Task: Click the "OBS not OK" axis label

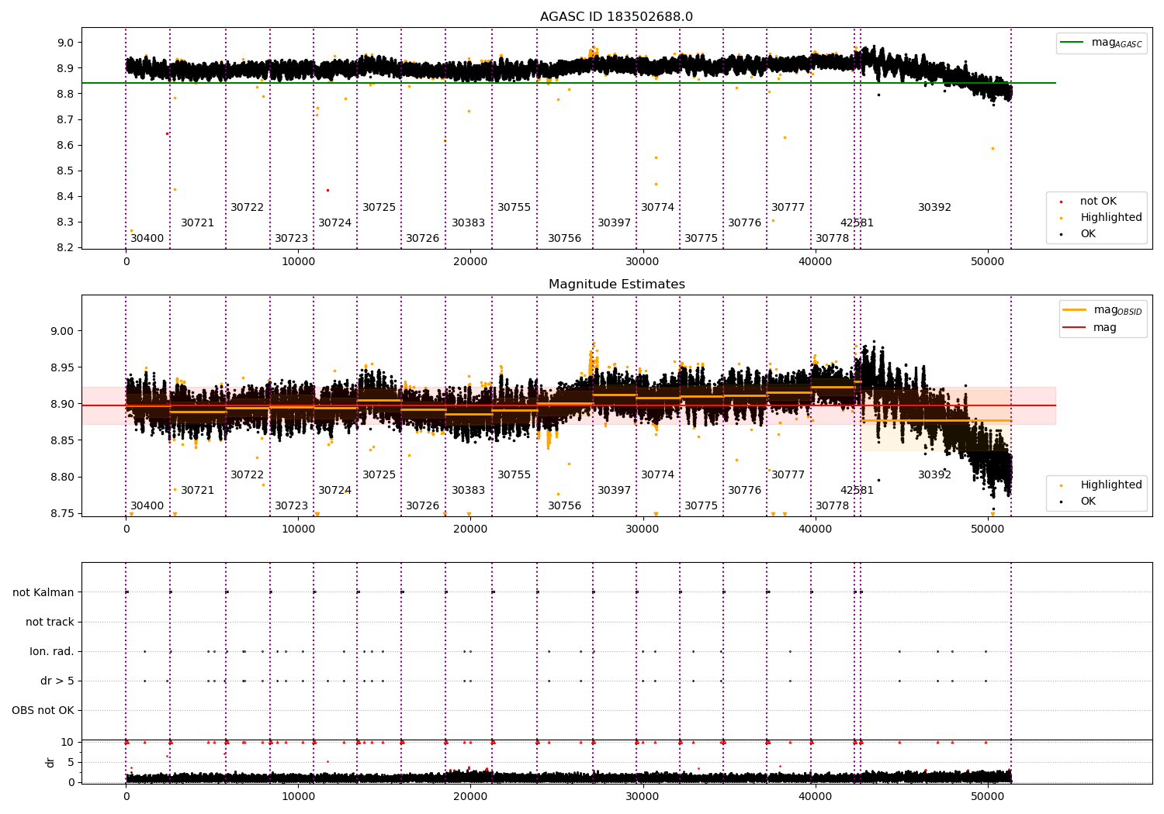Action: [43, 710]
